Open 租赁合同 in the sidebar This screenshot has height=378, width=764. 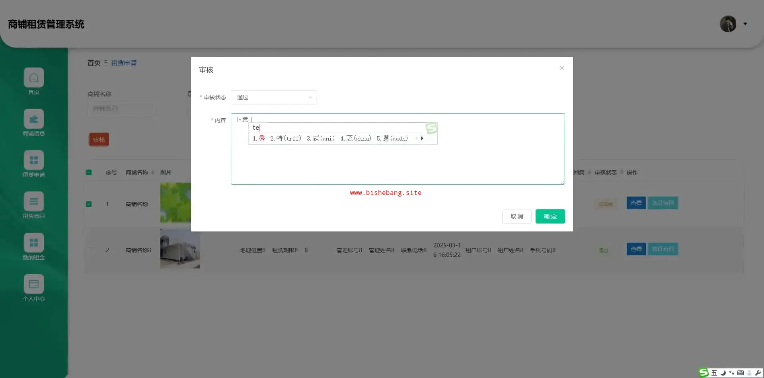pyautogui.click(x=34, y=205)
